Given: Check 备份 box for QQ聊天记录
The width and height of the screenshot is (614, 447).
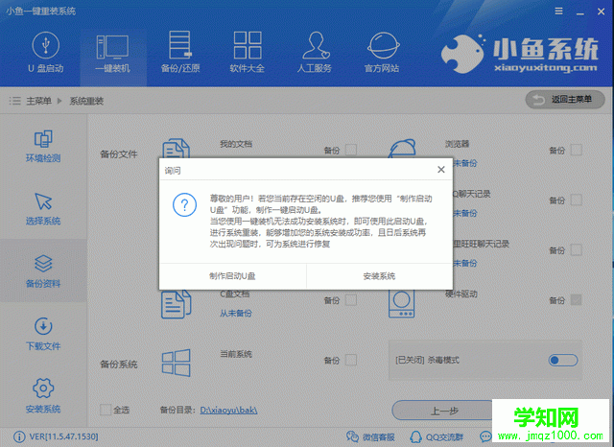Looking at the screenshot, I should 576,200.
